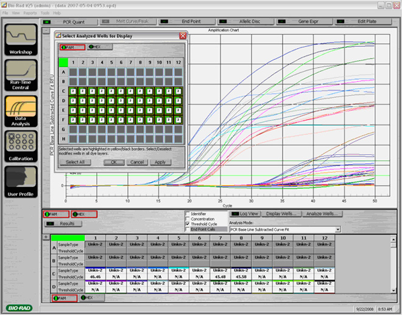Screen dimensions: 402x315
Task: Toggle the Concentration checkbox
Action: 188,219
